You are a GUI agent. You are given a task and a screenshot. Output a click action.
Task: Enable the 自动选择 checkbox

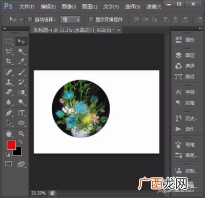click(x=30, y=19)
